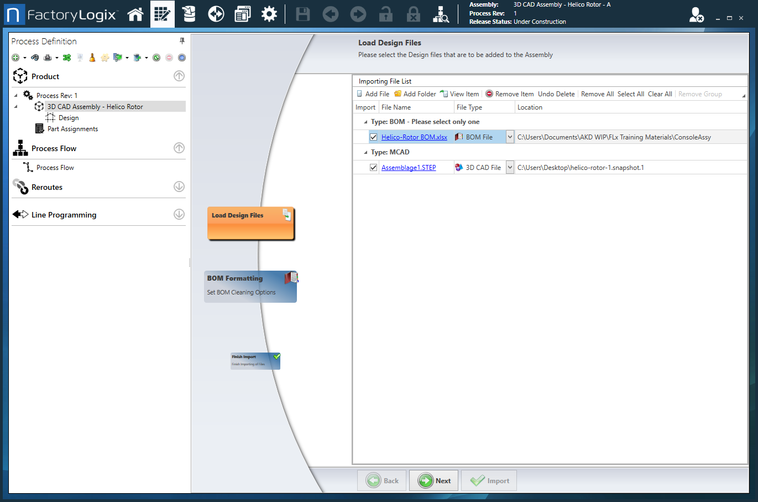Click the open padlock unlock icon
The image size is (758, 502).
(386, 14)
